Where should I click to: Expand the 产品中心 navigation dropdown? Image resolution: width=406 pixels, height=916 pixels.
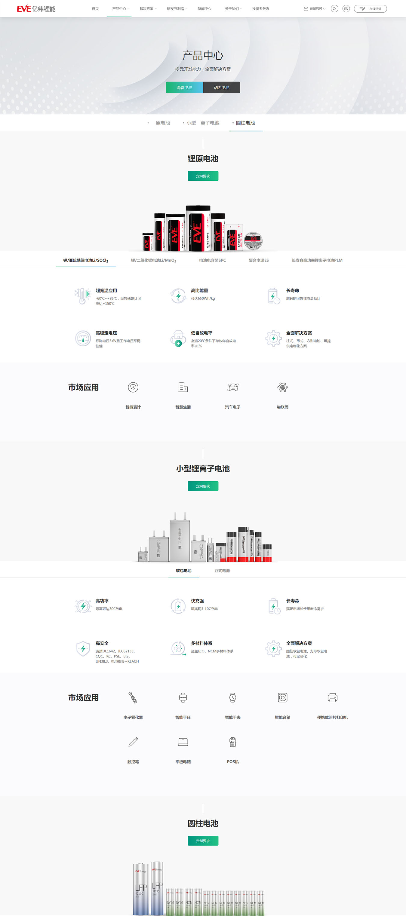120,9
